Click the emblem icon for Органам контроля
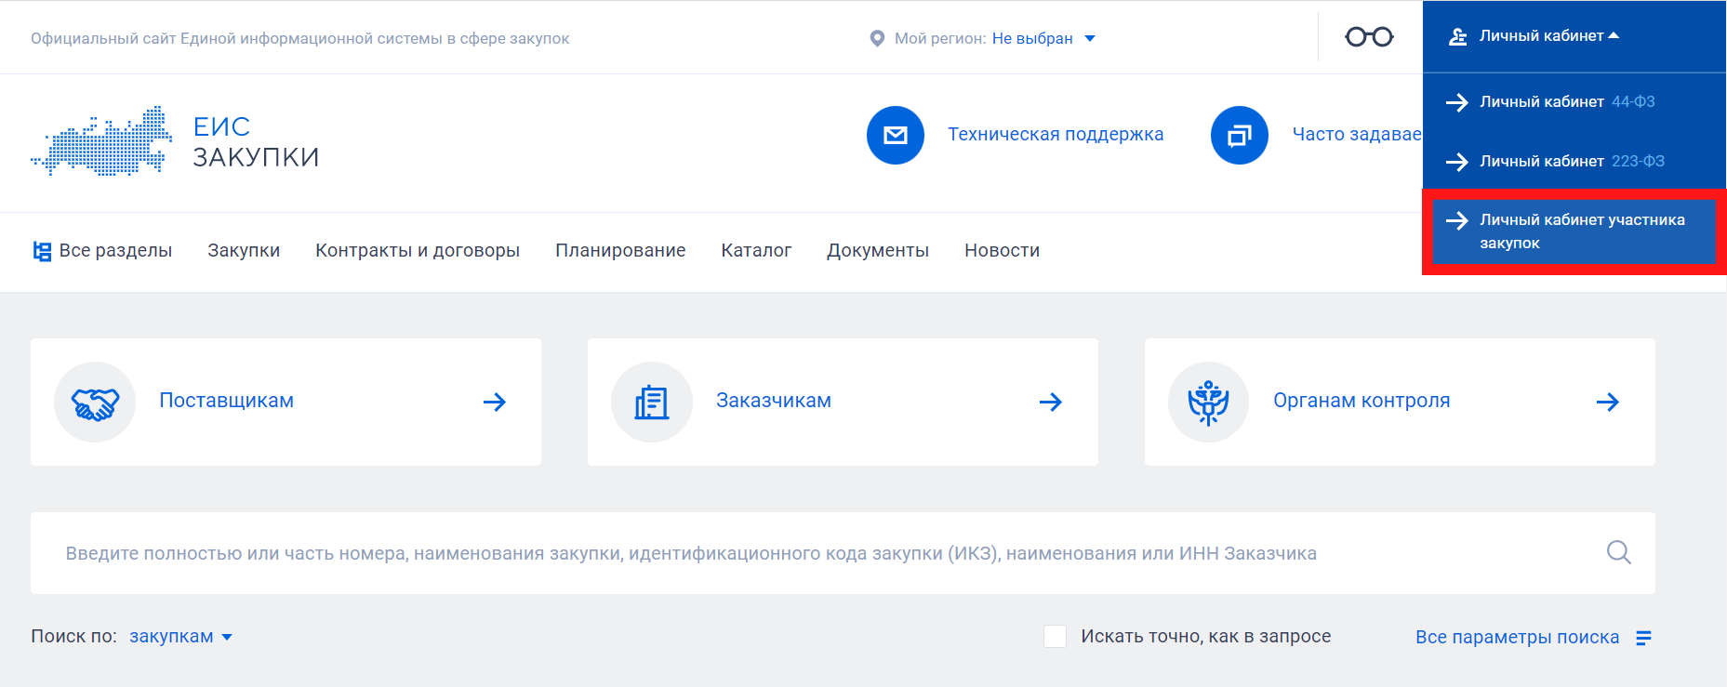The image size is (1727, 687). (1208, 403)
